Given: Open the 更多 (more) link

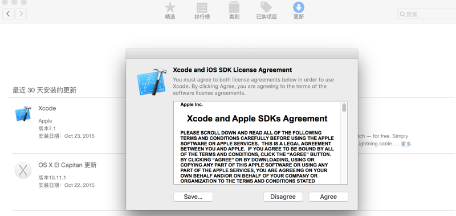Looking at the screenshot, I should pyautogui.click(x=406, y=144).
